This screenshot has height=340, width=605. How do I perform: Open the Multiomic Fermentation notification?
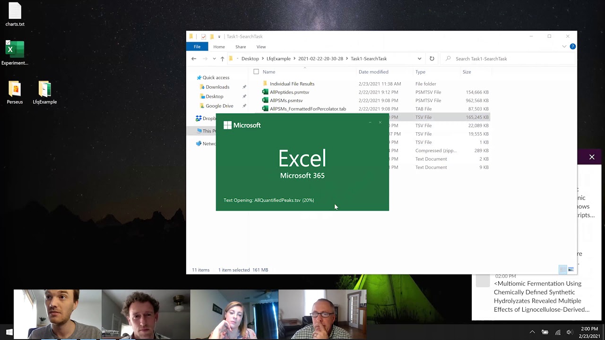click(541, 297)
